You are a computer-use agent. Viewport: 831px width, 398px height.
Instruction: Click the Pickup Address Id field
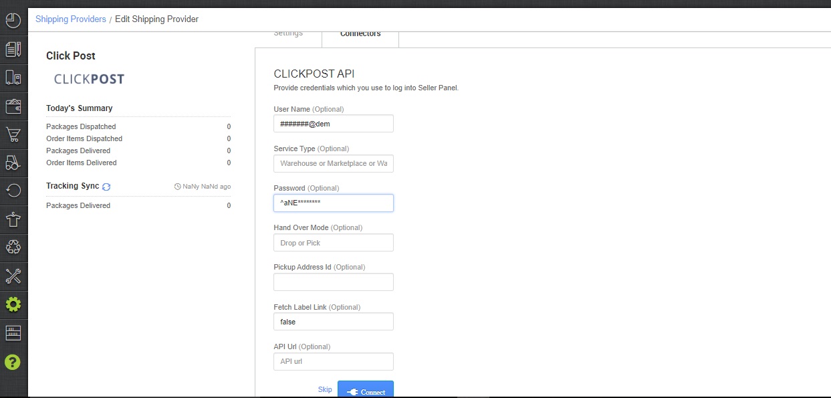click(x=334, y=282)
